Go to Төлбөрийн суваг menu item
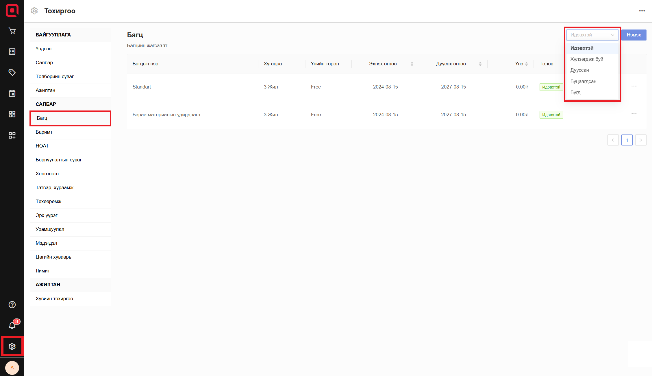This screenshot has width=652, height=376. (55, 76)
